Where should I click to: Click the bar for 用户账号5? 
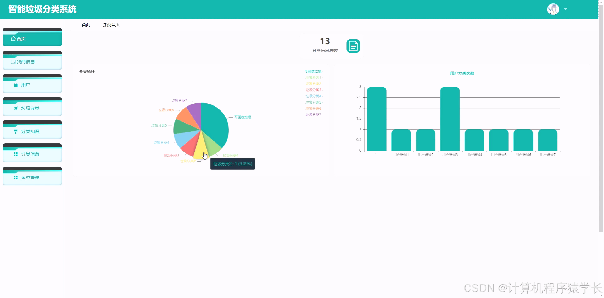[499, 140]
